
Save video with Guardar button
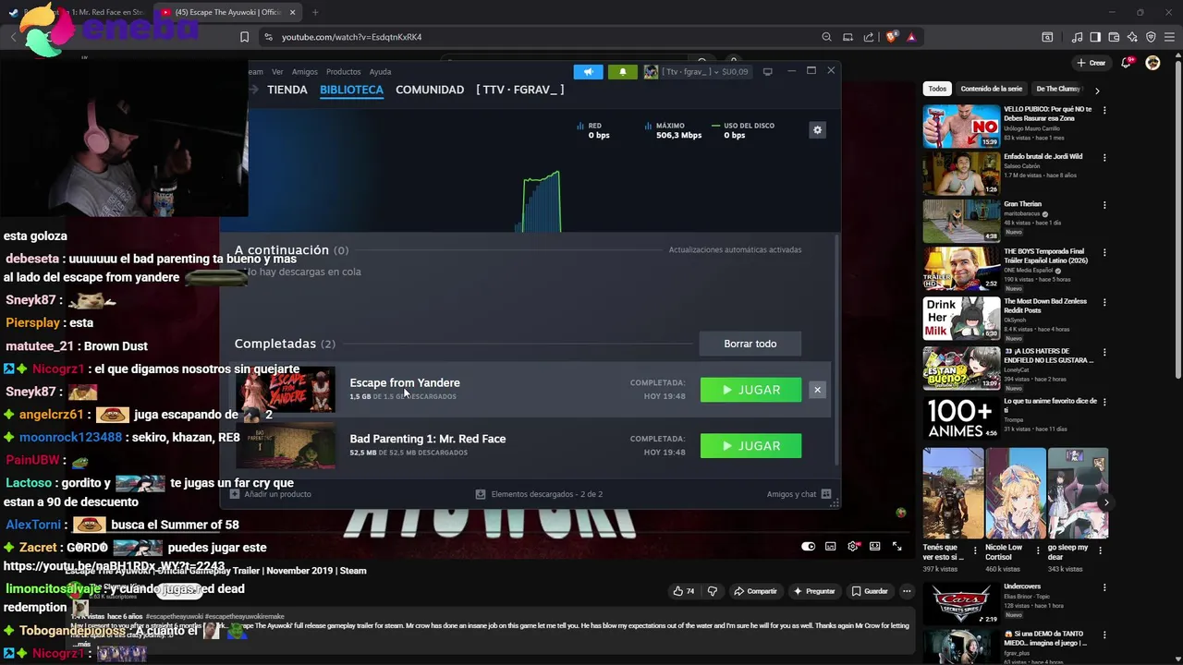click(x=870, y=591)
